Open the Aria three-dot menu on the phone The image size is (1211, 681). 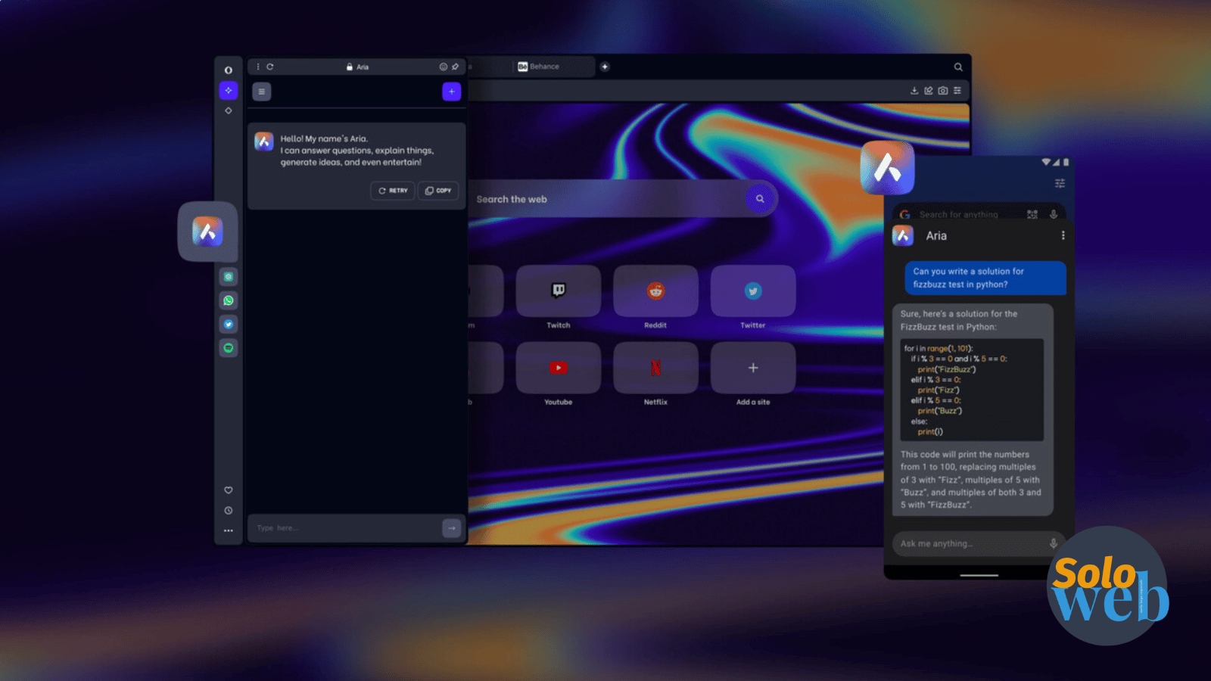click(x=1063, y=235)
